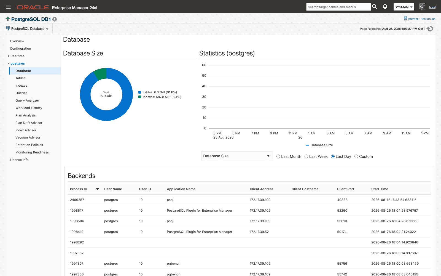Click the green Indexes legend swatch

[140, 97]
